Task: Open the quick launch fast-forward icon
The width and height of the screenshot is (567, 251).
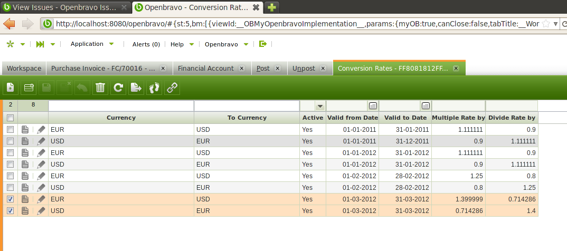Action: pos(40,44)
